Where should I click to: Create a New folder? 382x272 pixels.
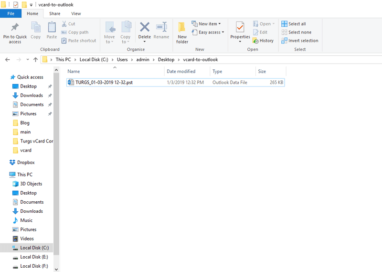coord(182,33)
